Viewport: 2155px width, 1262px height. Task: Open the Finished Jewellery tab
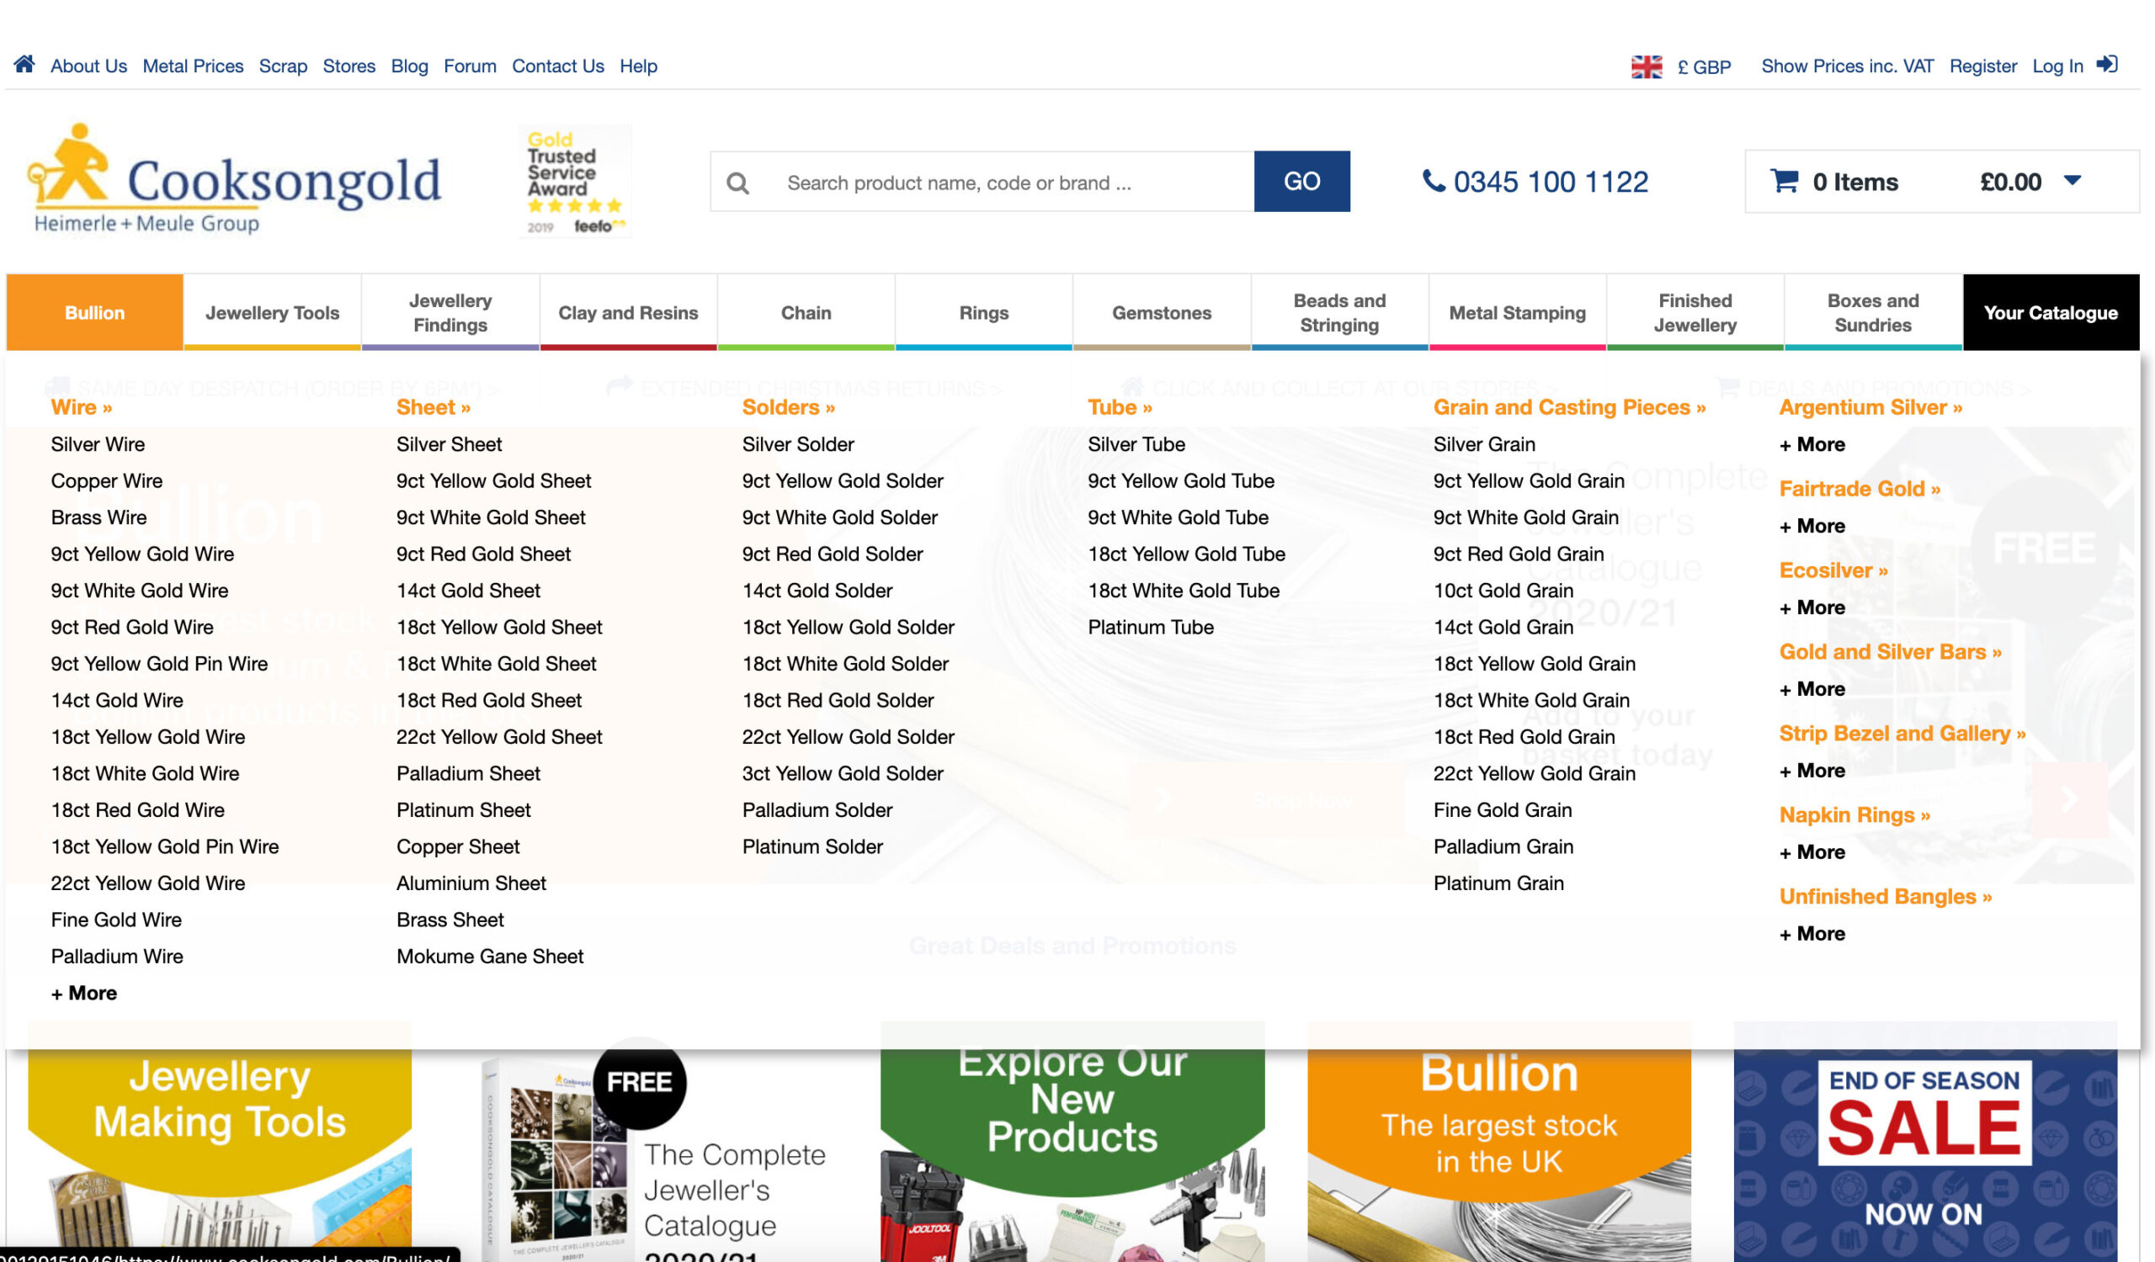tap(1695, 312)
